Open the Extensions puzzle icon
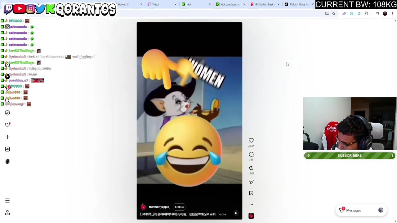397x223 pixels. click(367, 14)
